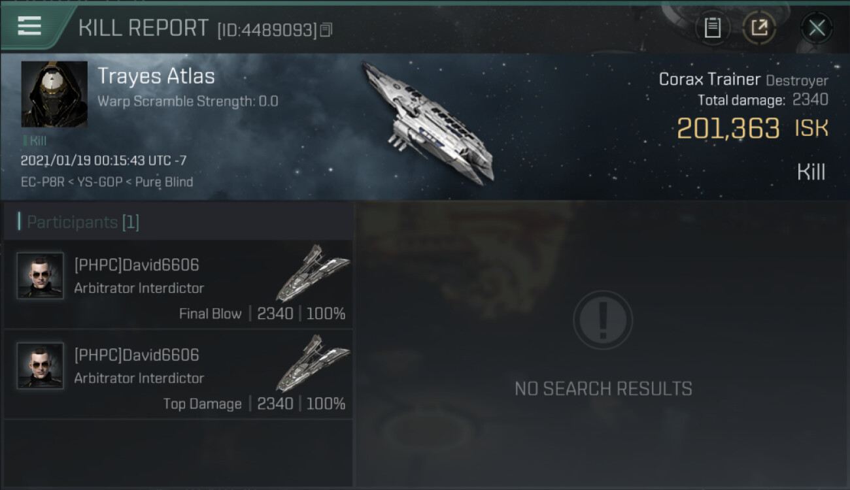Click the Top Damage Arbitrator ship icon
The image size is (850, 490).
point(313,363)
